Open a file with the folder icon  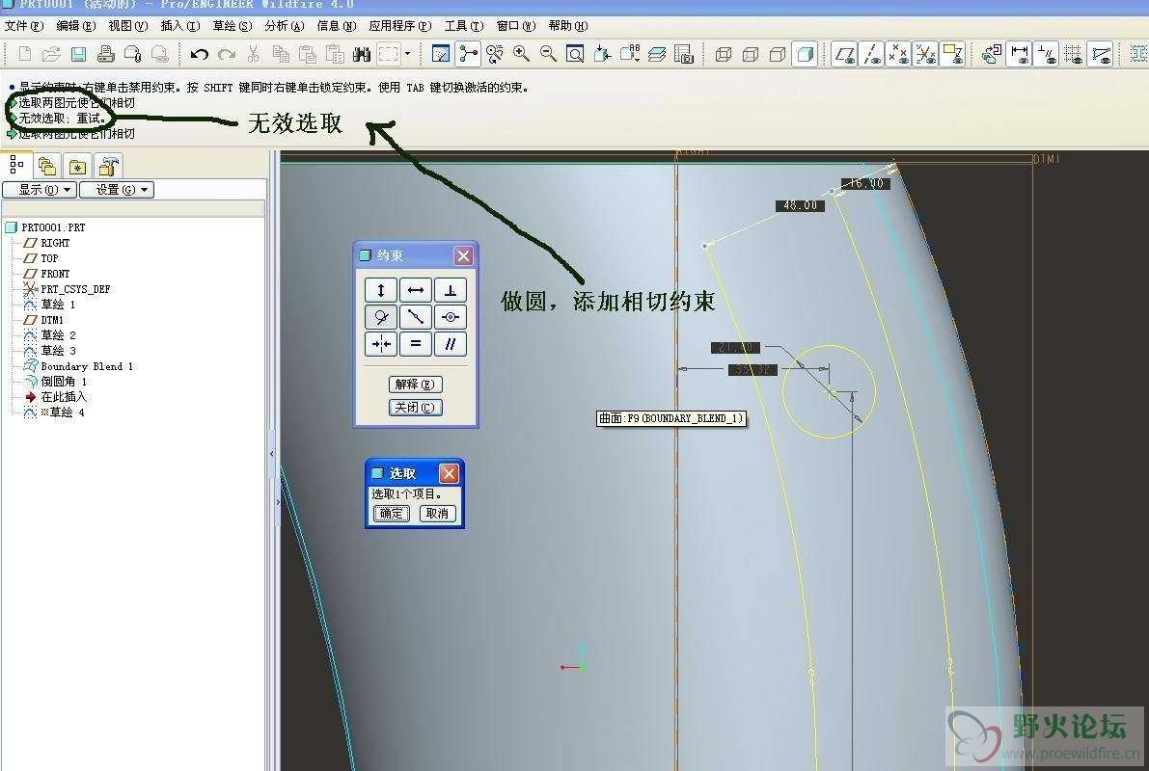[x=51, y=53]
